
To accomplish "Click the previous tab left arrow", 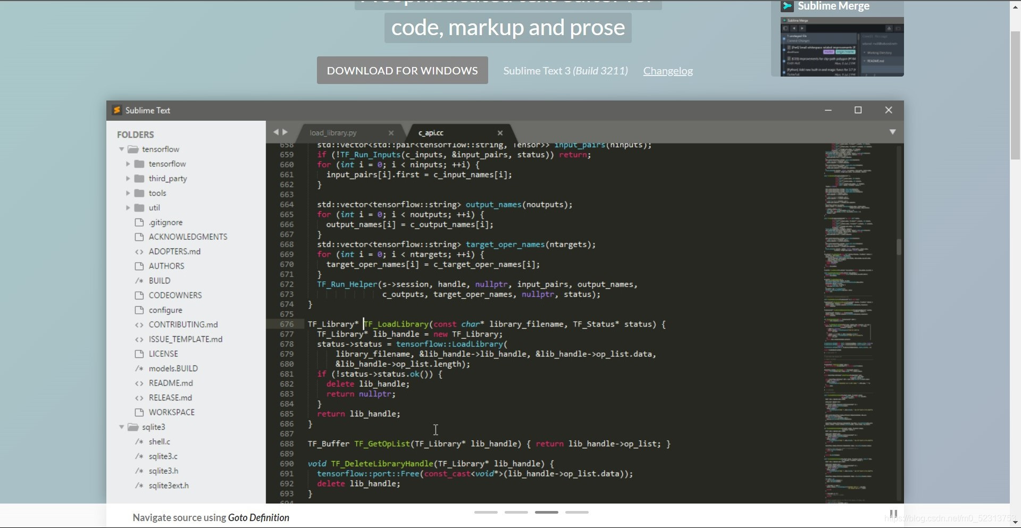I will pyautogui.click(x=276, y=132).
